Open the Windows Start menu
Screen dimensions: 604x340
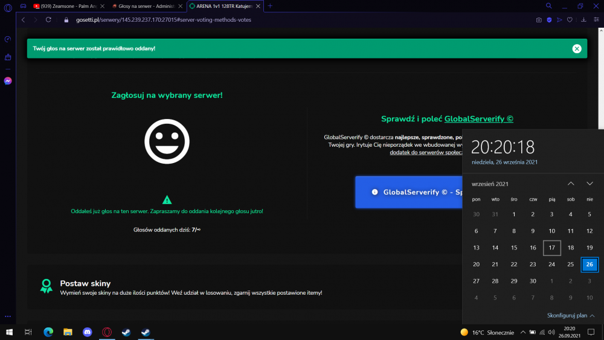point(9,332)
